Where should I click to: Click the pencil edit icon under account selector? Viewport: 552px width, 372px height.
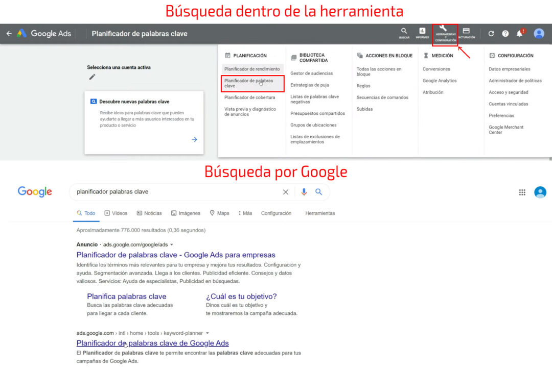coord(92,77)
